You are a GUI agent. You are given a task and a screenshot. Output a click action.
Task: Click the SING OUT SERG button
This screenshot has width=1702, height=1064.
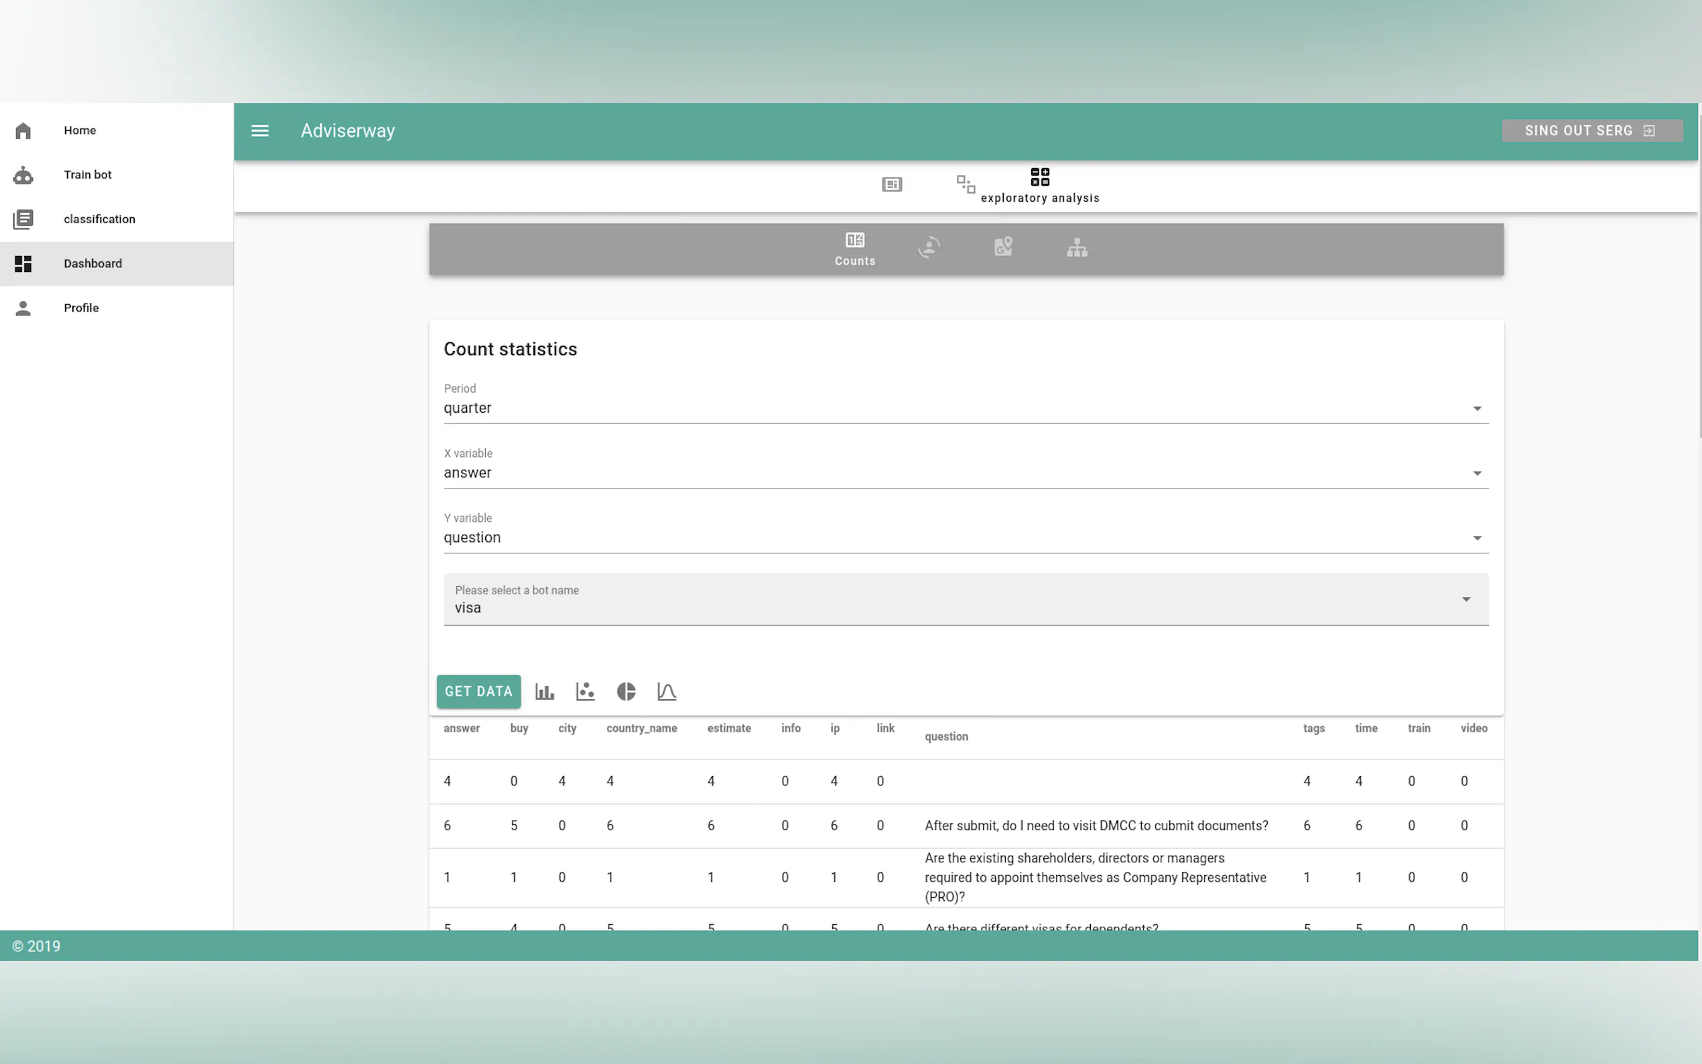pyautogui.click(x=1591, y=131)
